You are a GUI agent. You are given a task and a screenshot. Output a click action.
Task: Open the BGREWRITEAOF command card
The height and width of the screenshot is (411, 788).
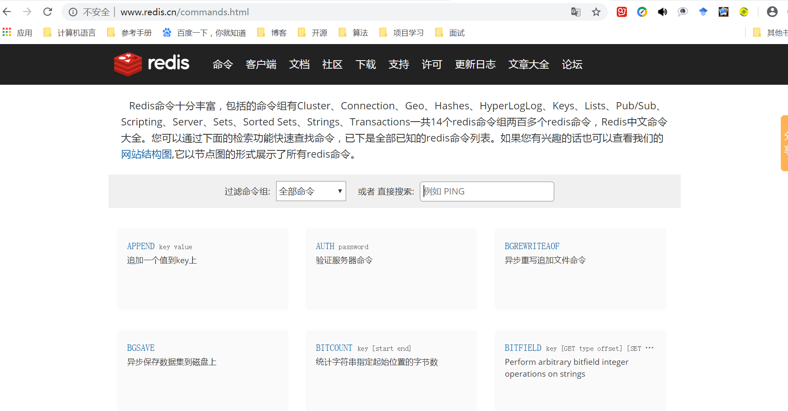coord(580,269)
